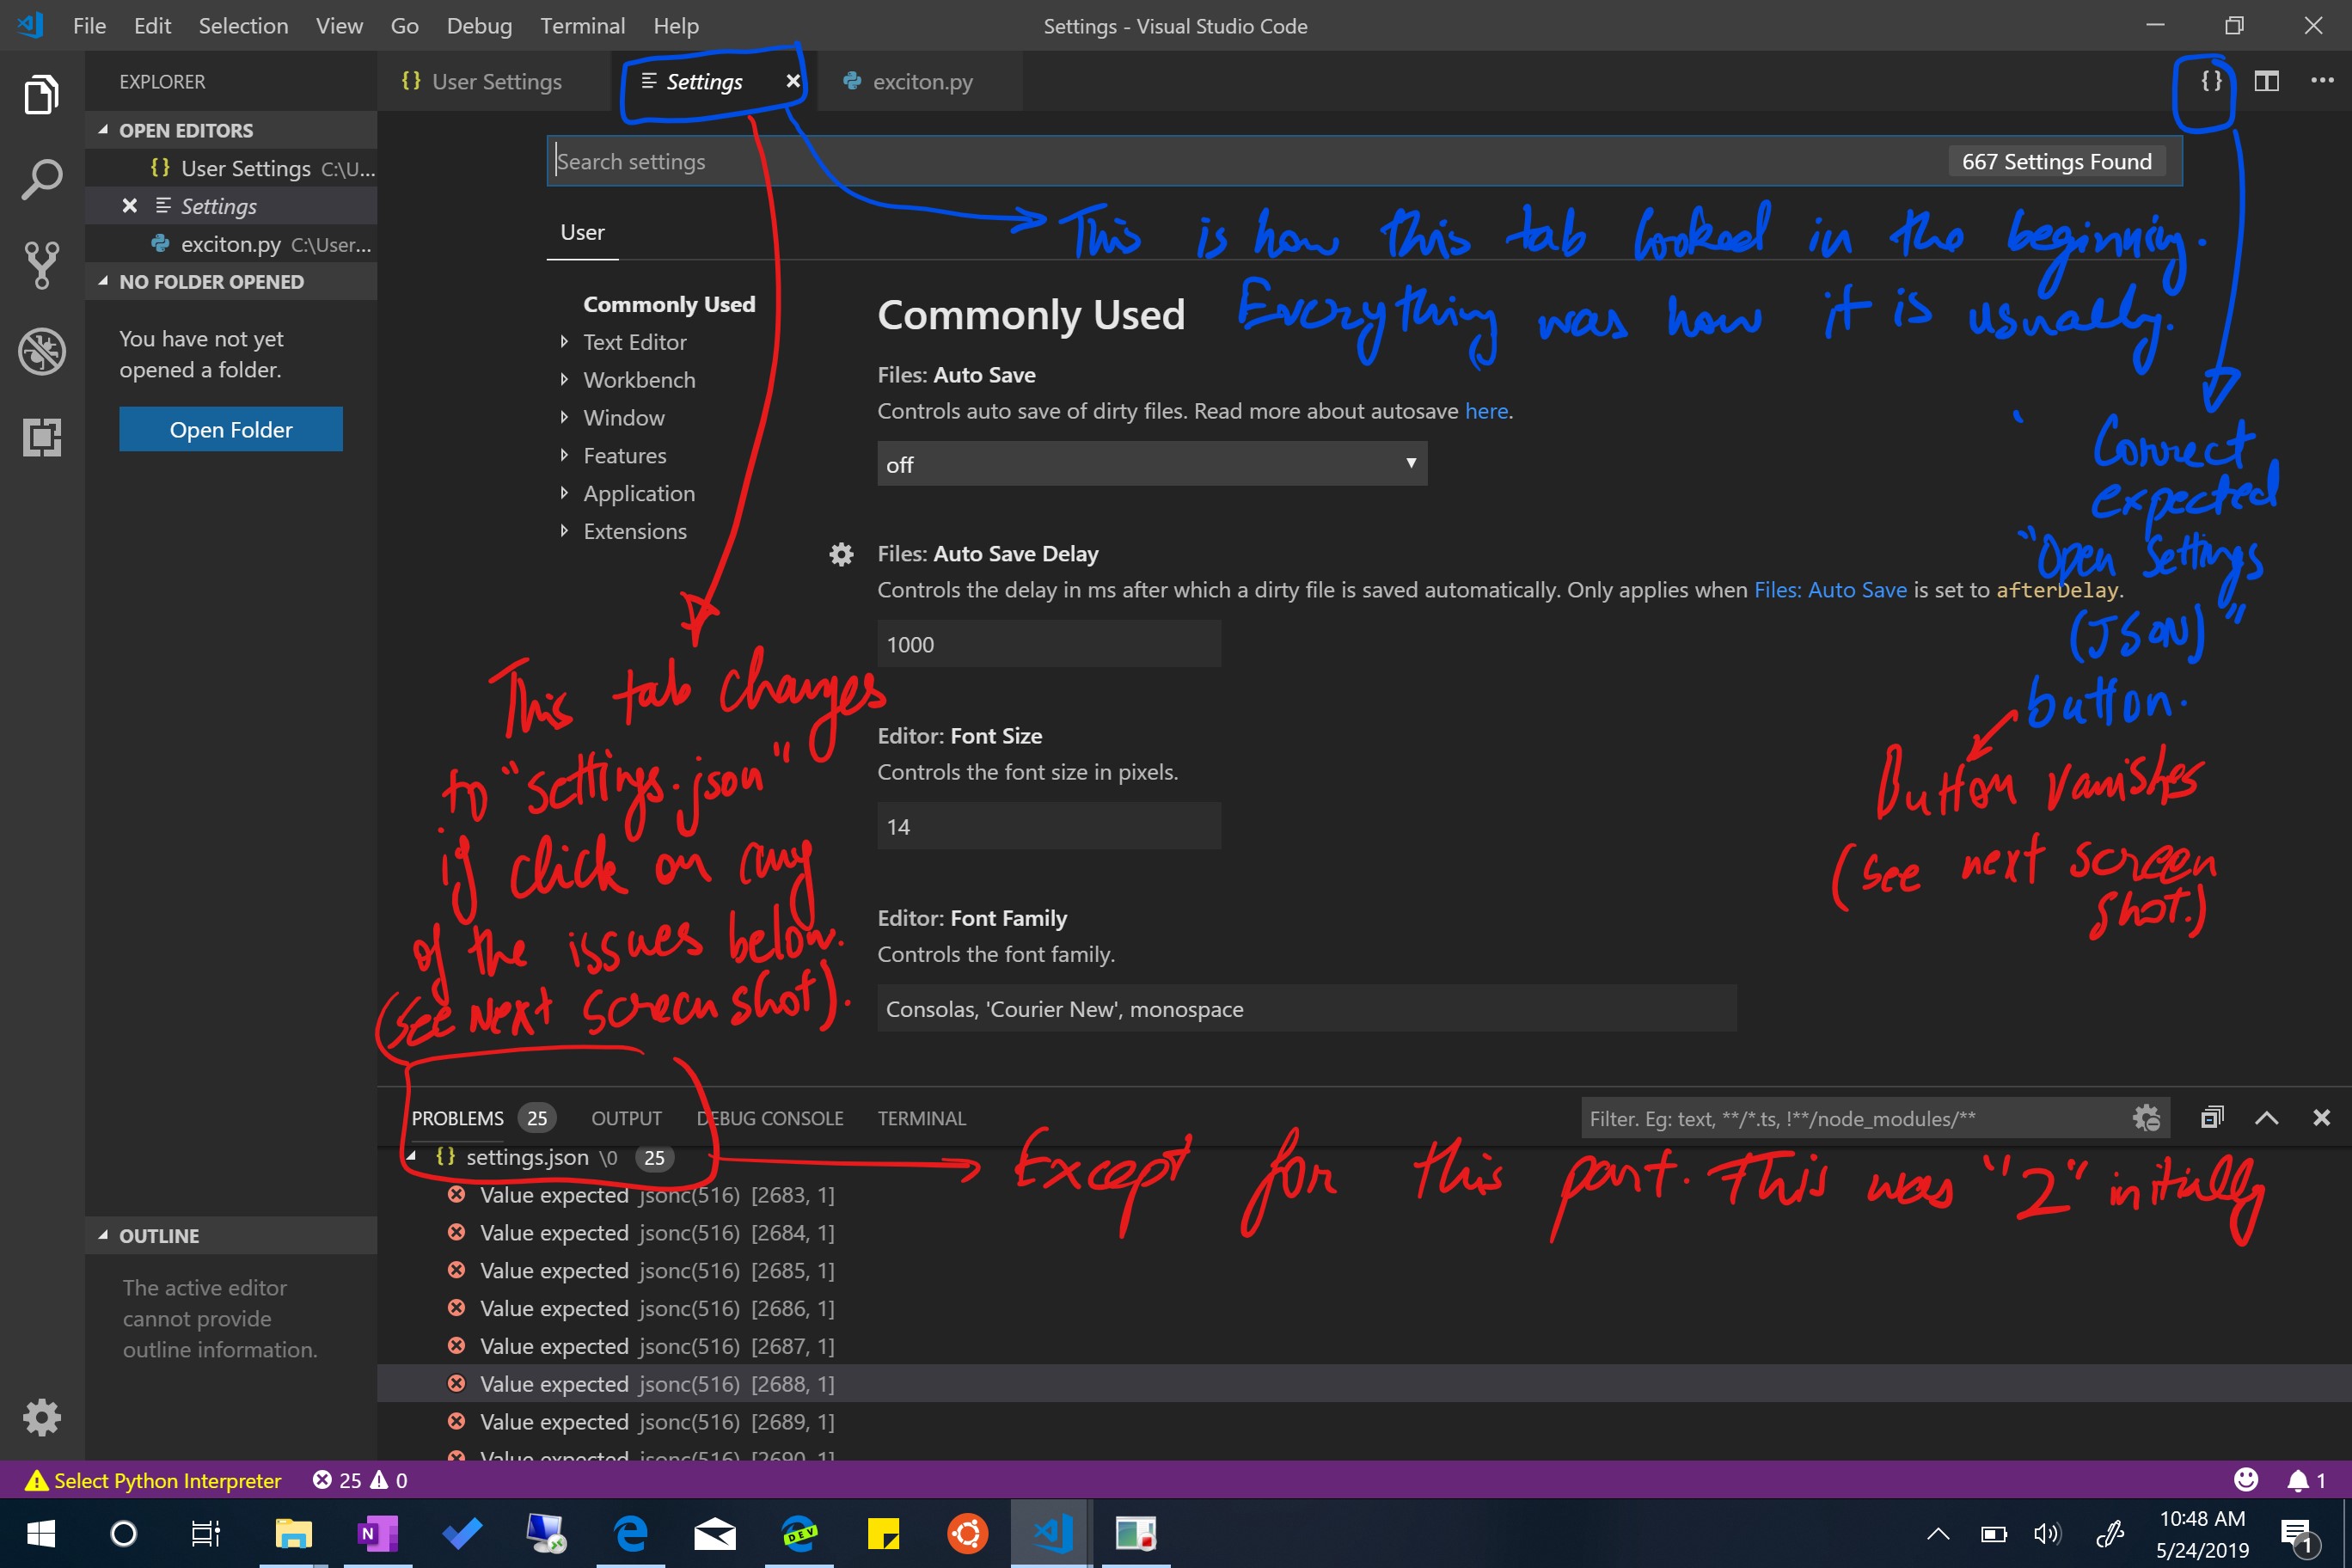Image resolution: width=2352 pixels, height=1568 pixels.
Task: Open the Debug menu
Action: point(479,25)
